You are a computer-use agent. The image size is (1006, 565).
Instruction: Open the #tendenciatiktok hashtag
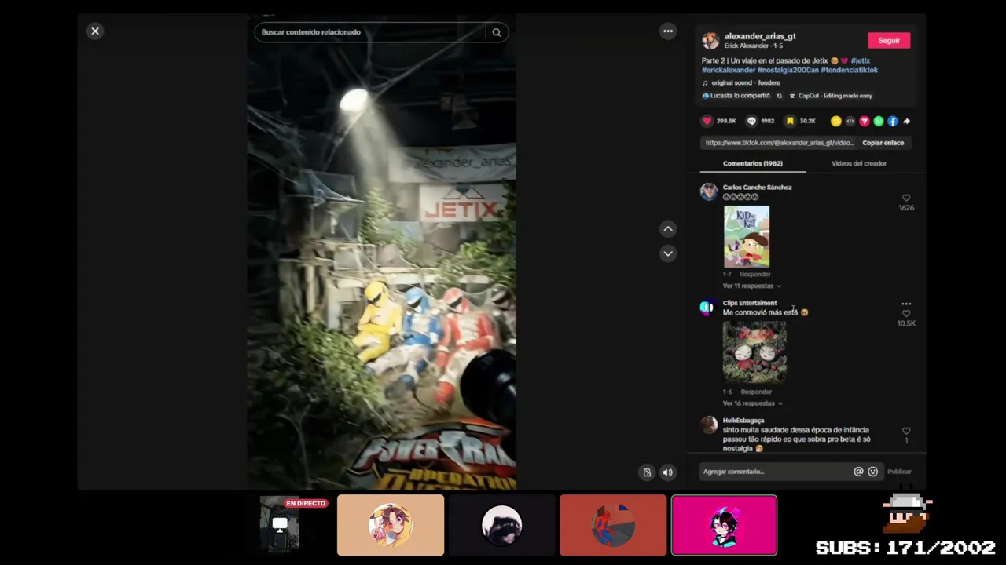click(850, 70)
